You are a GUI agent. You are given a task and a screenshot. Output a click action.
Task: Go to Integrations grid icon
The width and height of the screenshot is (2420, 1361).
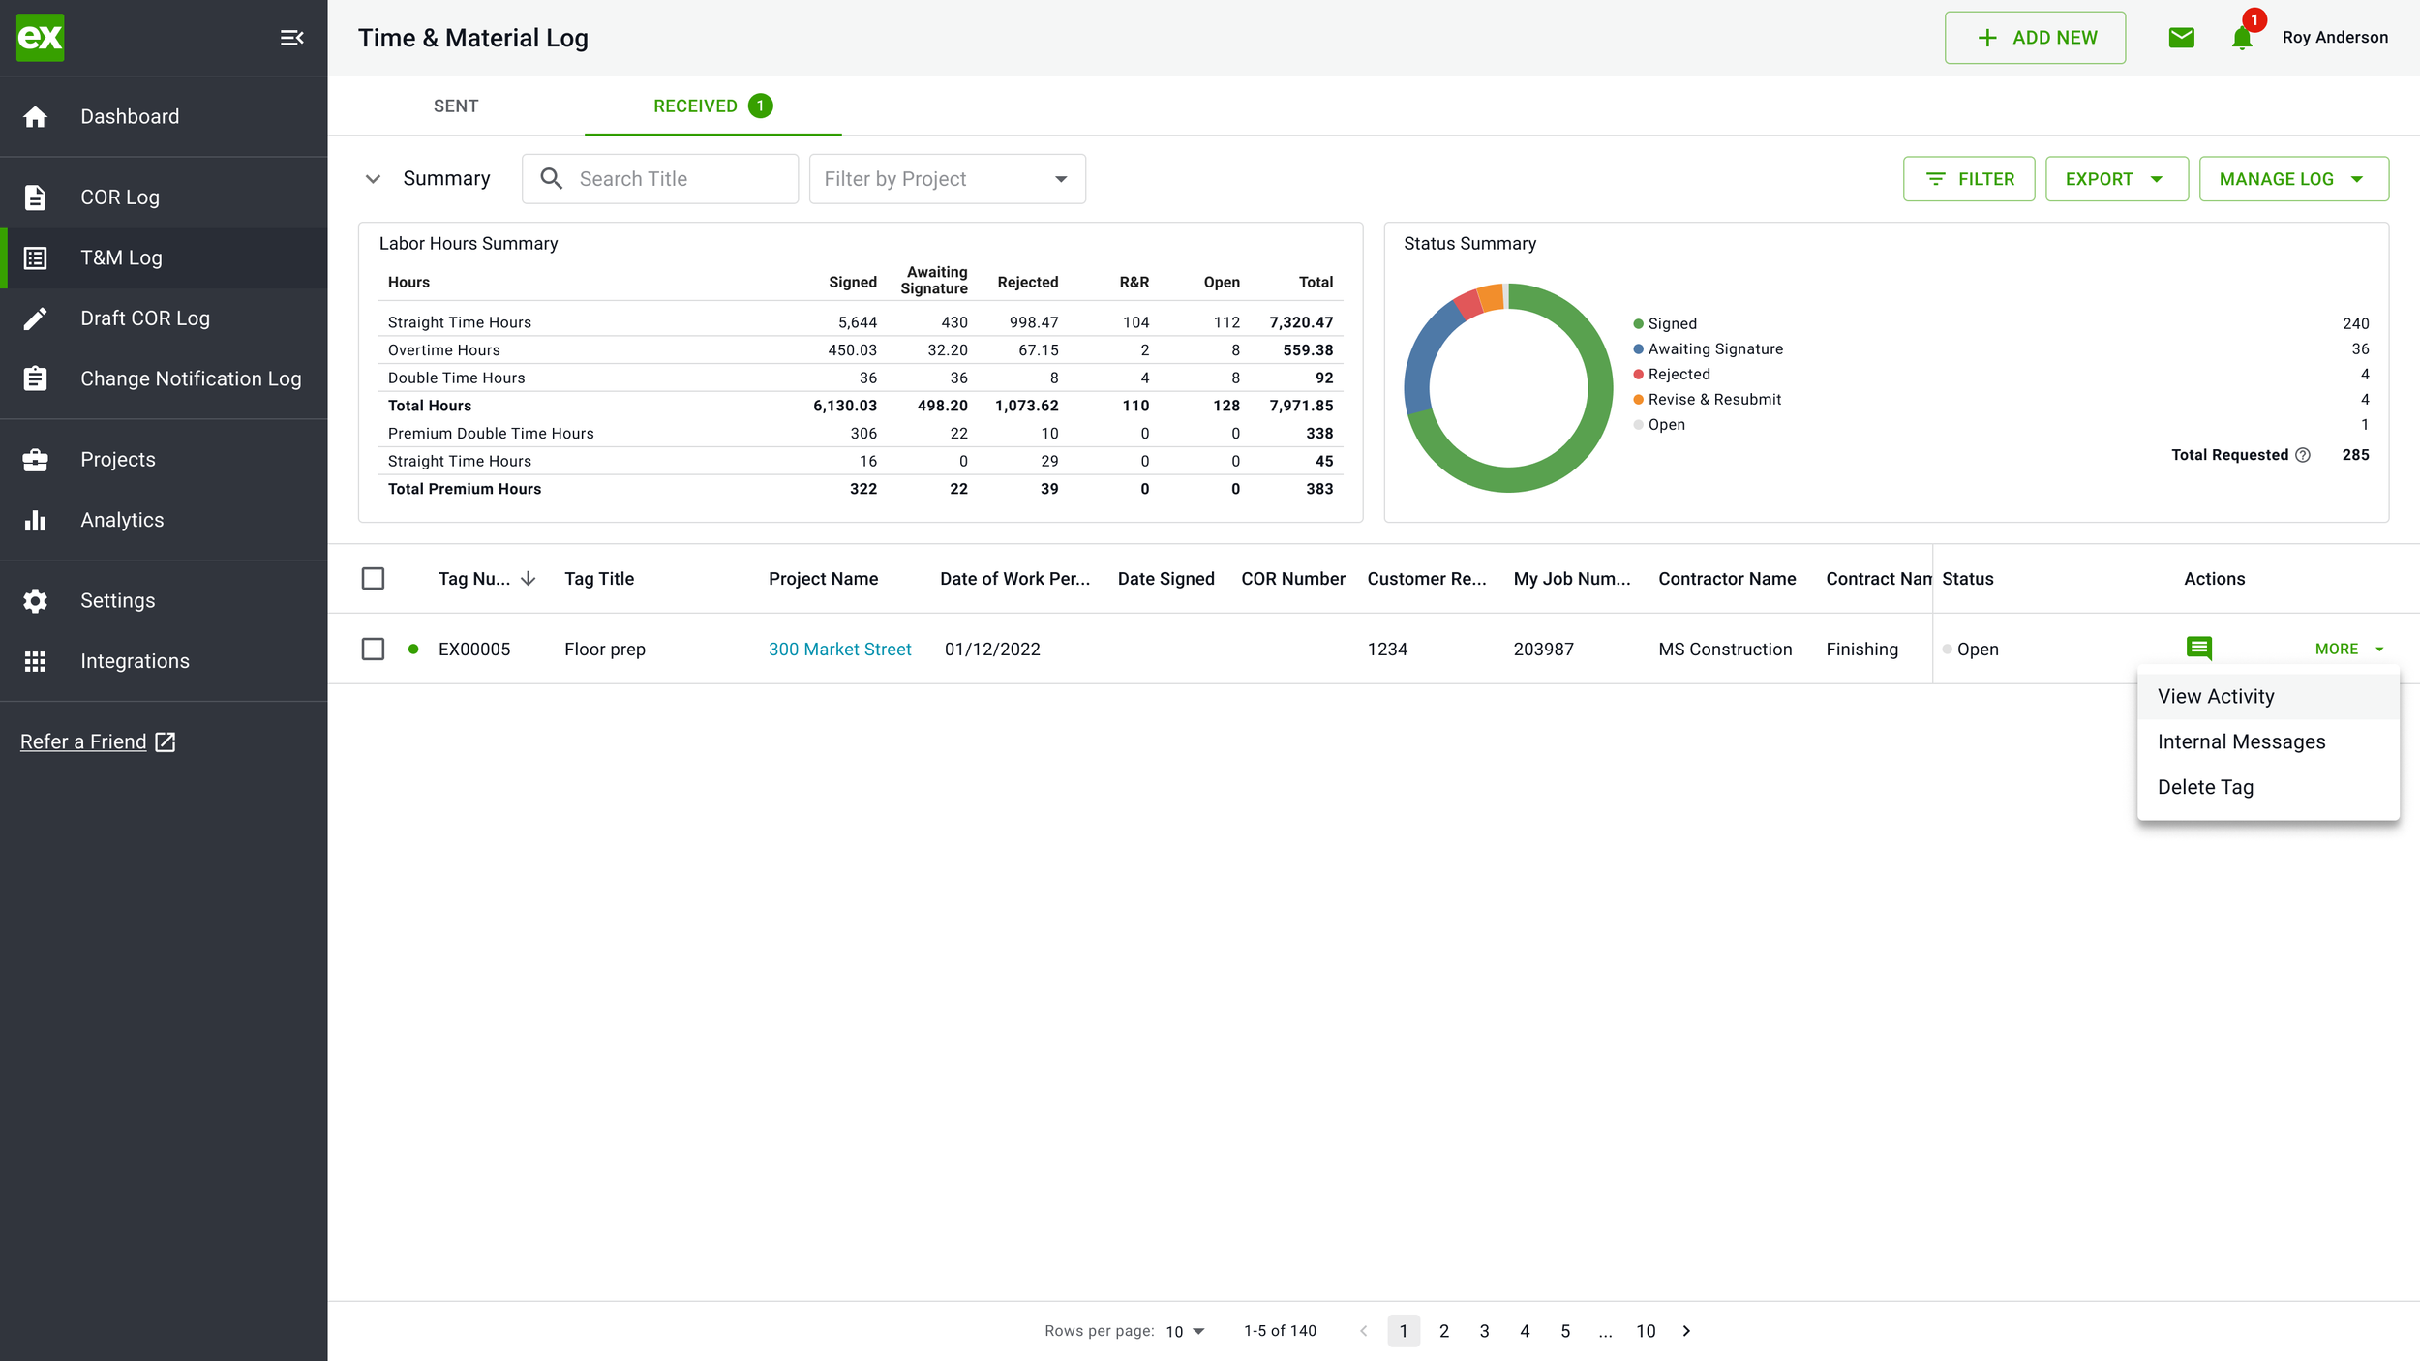[x=36, y=661]
